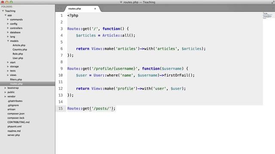Expand the controllers folder arrow
Image resolution: width=275 pixels, height=154 pixels.
[8, 28]
